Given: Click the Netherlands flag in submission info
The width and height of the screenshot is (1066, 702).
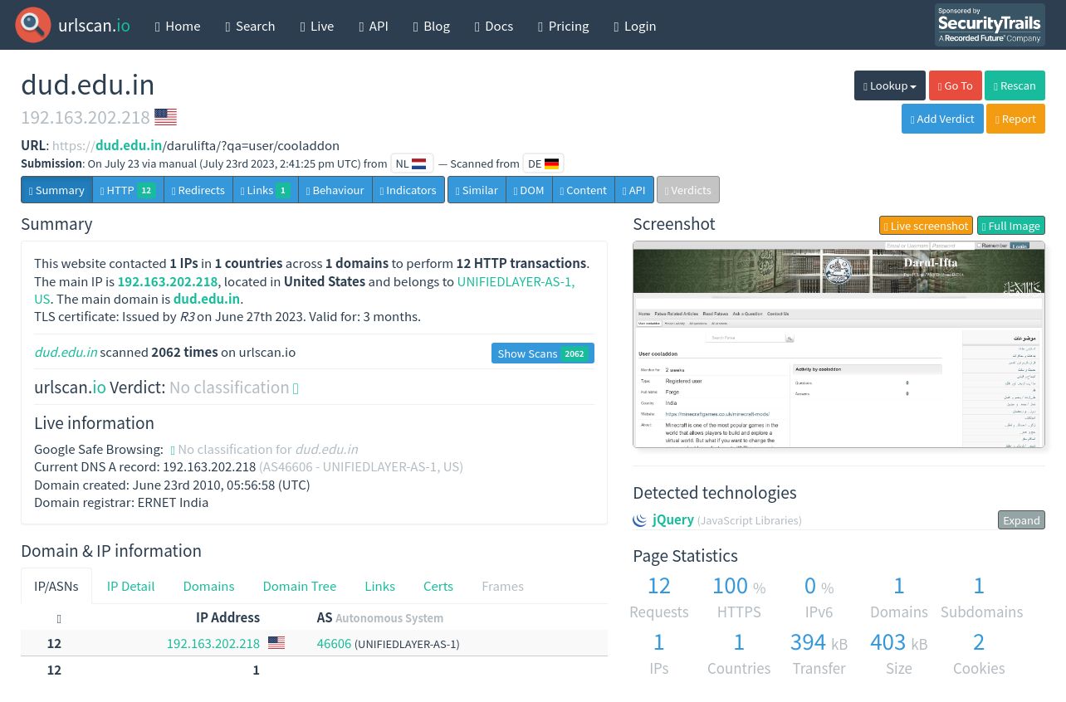Looking at the screenshot, I should click(419, 163).
